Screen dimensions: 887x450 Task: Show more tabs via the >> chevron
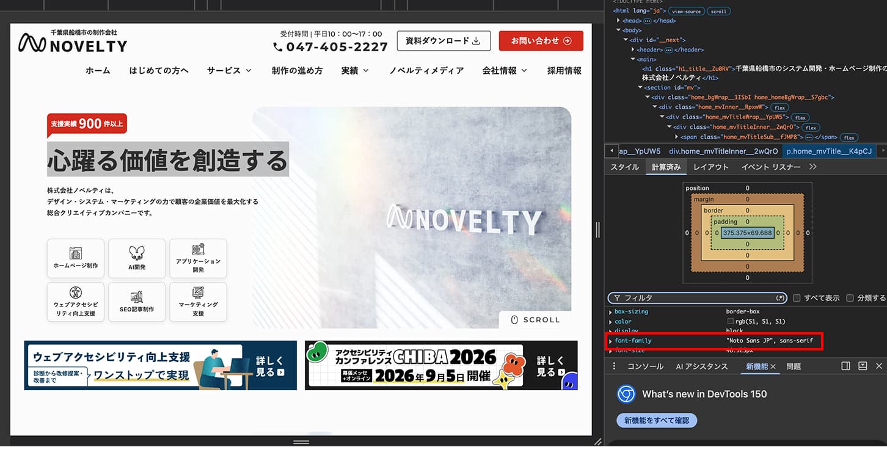tap(812, 167)
